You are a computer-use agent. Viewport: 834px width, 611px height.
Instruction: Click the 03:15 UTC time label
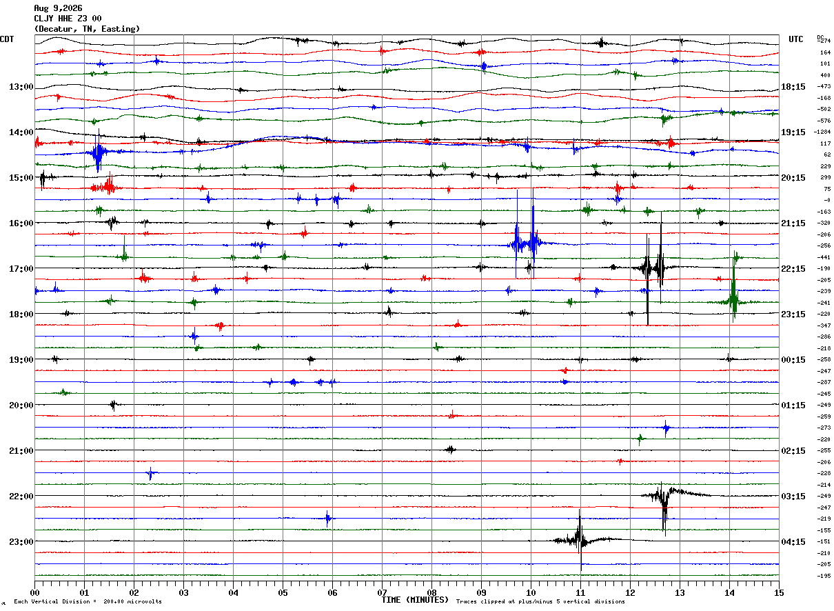pos(793,497)
